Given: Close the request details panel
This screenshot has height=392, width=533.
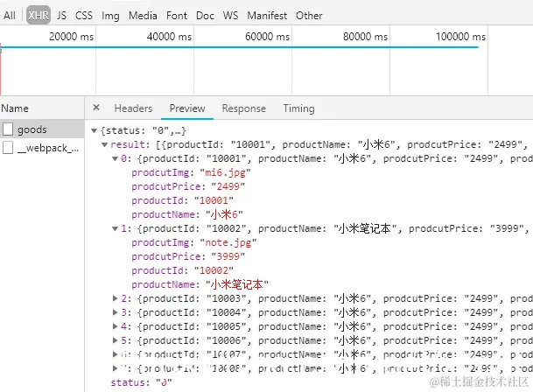Looking at the screenshot, I should (96, 108).
